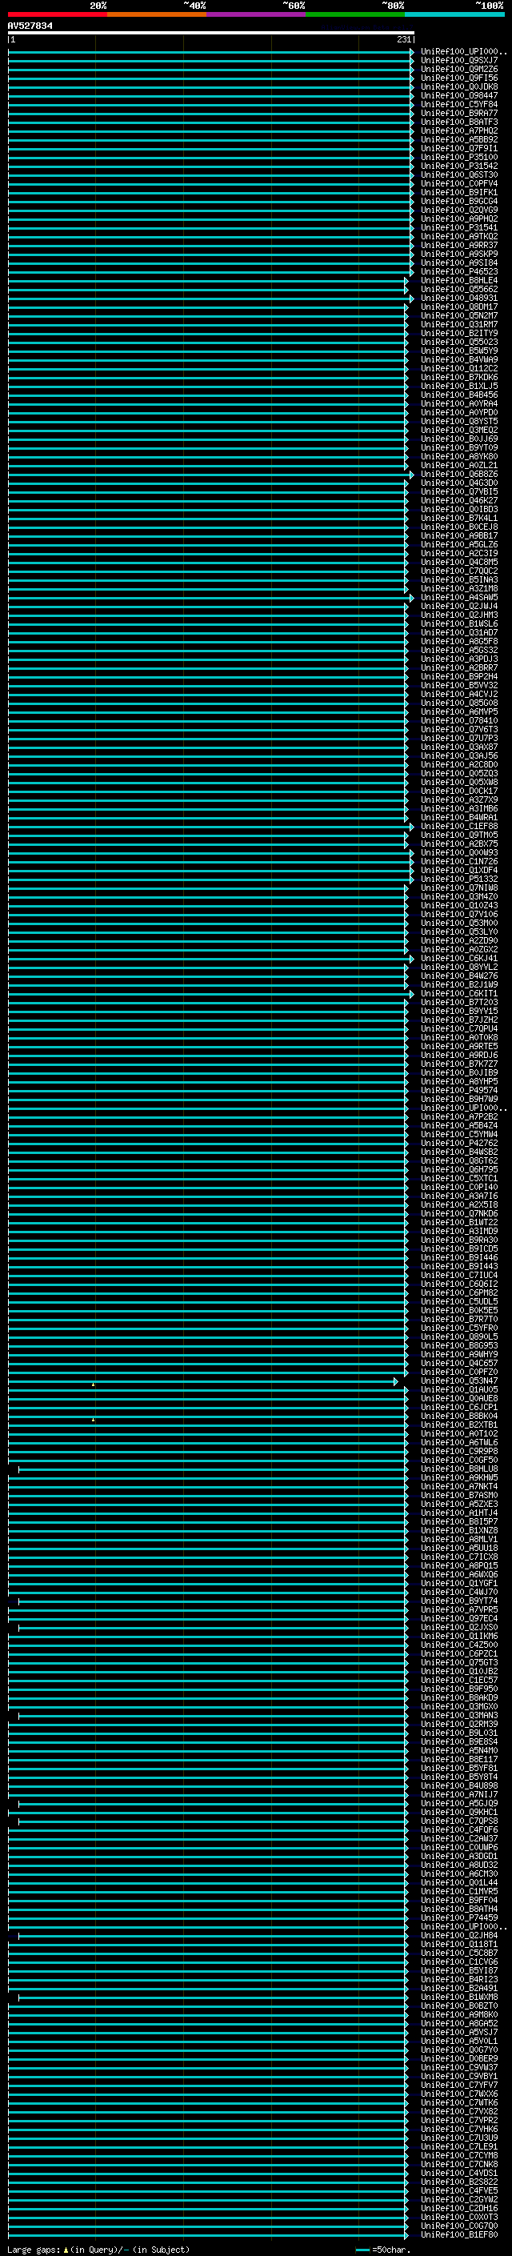Image resolution: width=512 pixels, height=2256 pixels.
Task: Select hit label UniRef100_A9SI84
Action: 459,262
